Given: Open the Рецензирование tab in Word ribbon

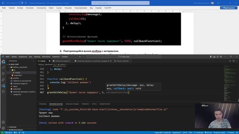Looking at the screenshot, I should click(81, 8).
